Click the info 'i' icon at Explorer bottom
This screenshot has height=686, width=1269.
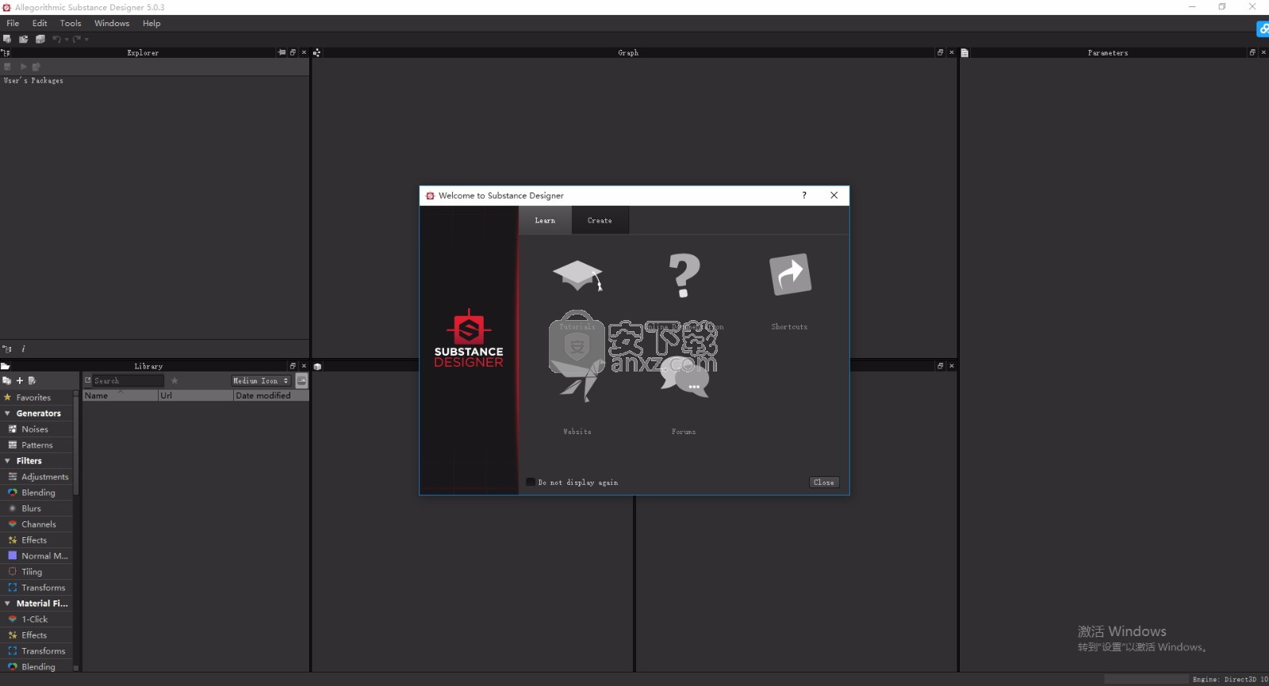click(x=23, y=349)
